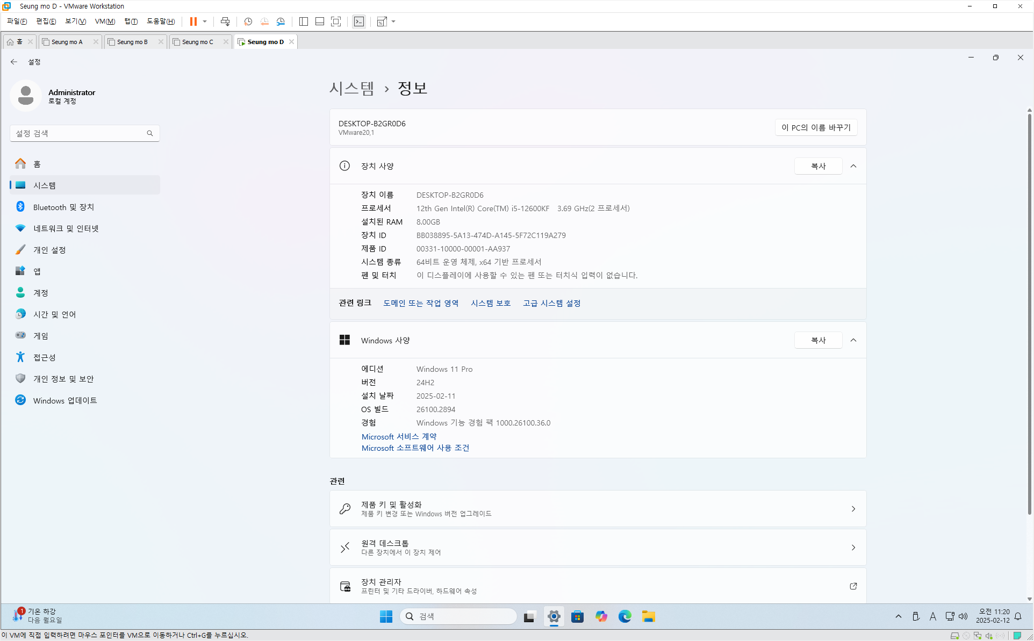Collapse the Windows 사양 section
Viewport: 1034px width, 641px height.
pyautogui.click(x=853, y=340)
